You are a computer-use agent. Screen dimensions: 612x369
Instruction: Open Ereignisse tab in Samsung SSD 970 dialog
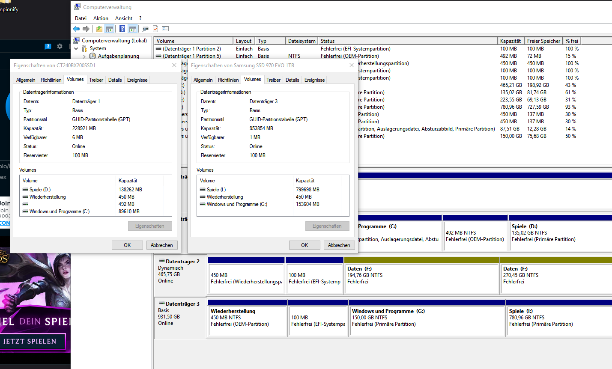(x=314, y=80)
